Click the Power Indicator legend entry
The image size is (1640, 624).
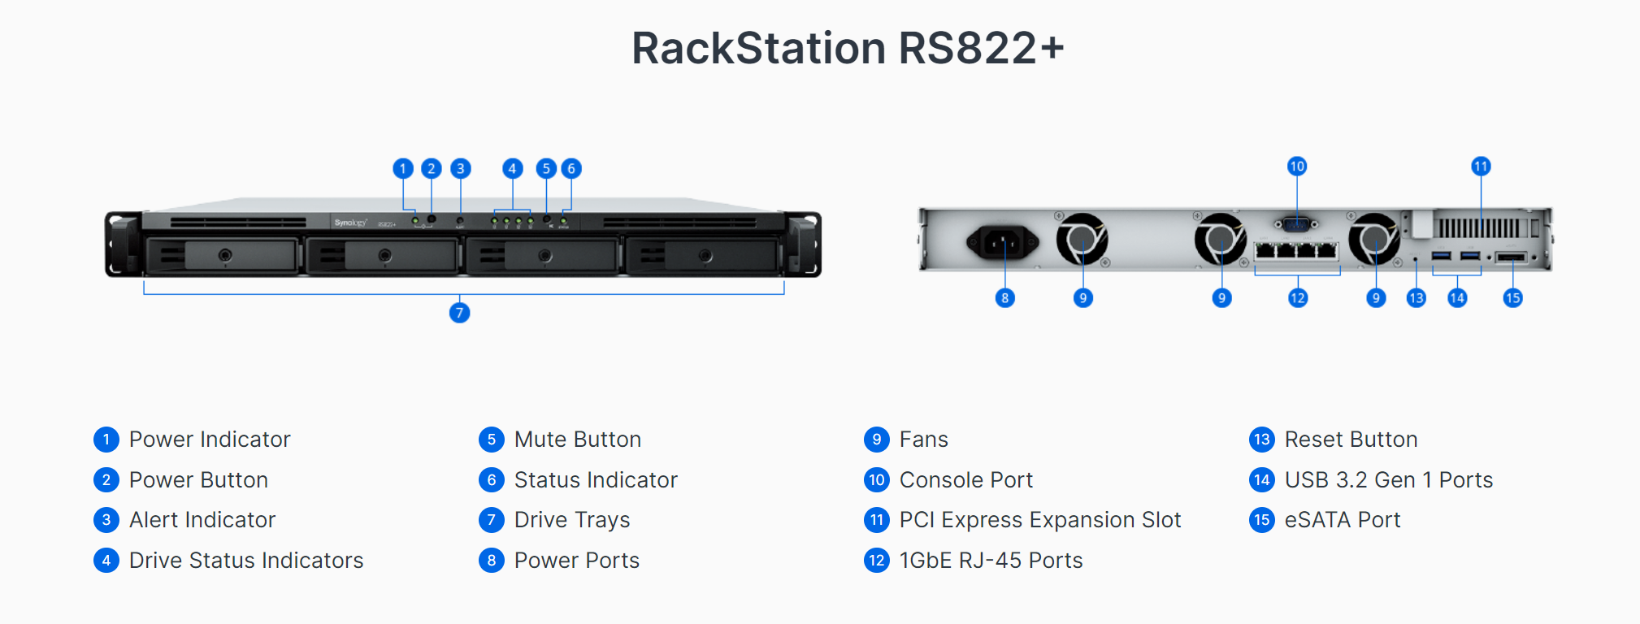[x=193, y=440]
